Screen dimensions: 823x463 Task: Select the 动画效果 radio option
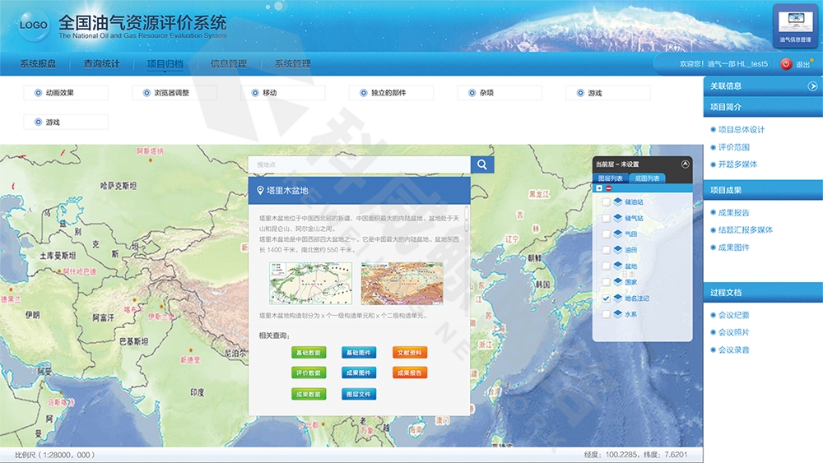tap(39, 93)
